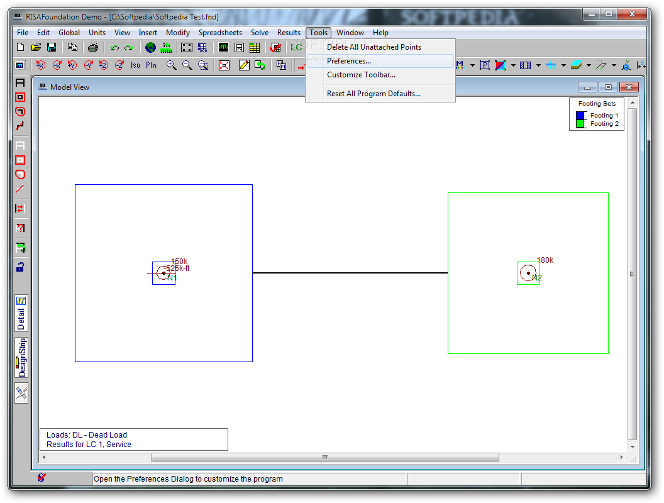Image resolution: width=664 pixels, height=503 pixels.
Task: Click the Footing 1 blue color swatch
Action: point(580,115)
